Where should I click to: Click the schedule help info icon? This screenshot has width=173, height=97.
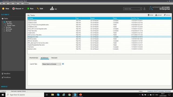pyautogui.click(x=63, y=64)
